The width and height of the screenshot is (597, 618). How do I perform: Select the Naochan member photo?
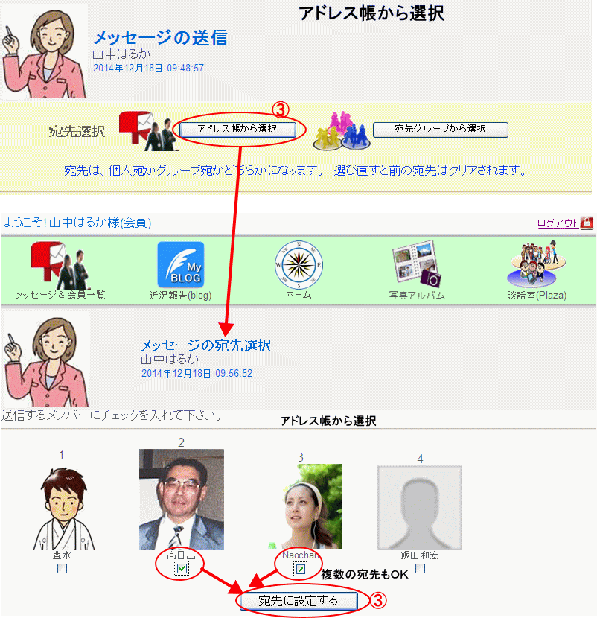(301, 506)
